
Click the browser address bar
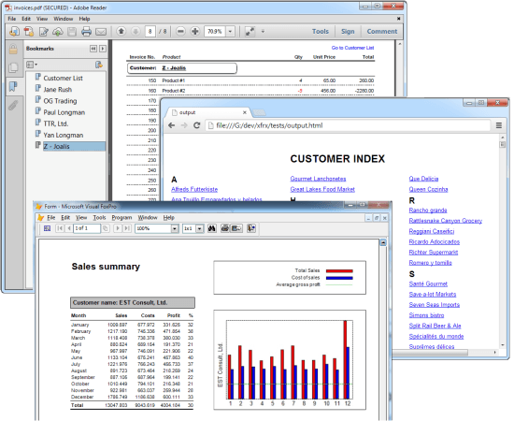(x=349, y=125)
